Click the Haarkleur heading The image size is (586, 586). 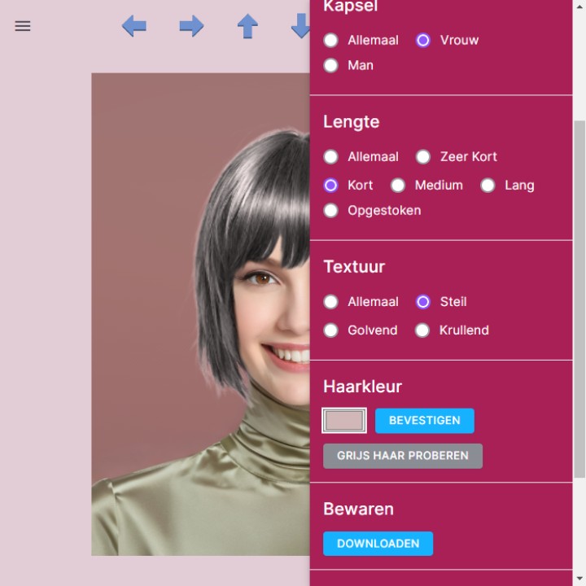click(x=362, y=387)
